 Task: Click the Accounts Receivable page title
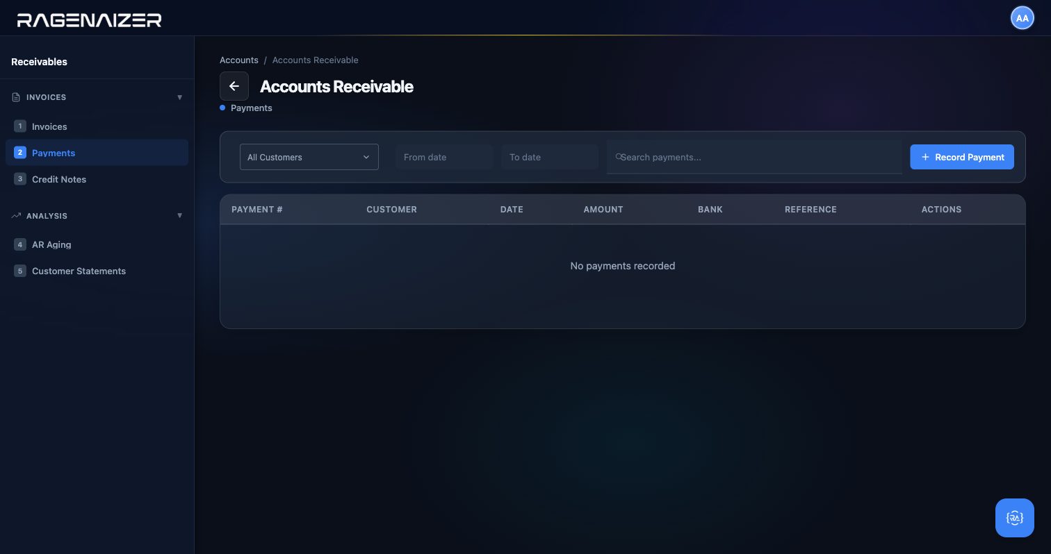tap(336, 87)
